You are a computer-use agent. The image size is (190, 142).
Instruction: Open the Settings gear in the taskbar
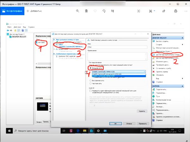coord(98,131)
